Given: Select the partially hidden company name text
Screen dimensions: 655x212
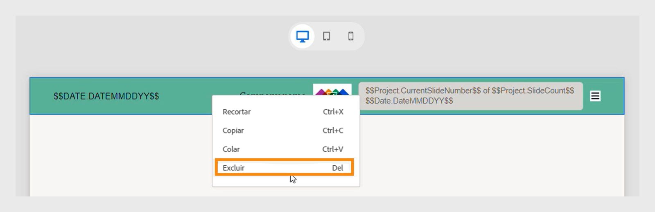Looking at the screenshot, I should (272, 93).
